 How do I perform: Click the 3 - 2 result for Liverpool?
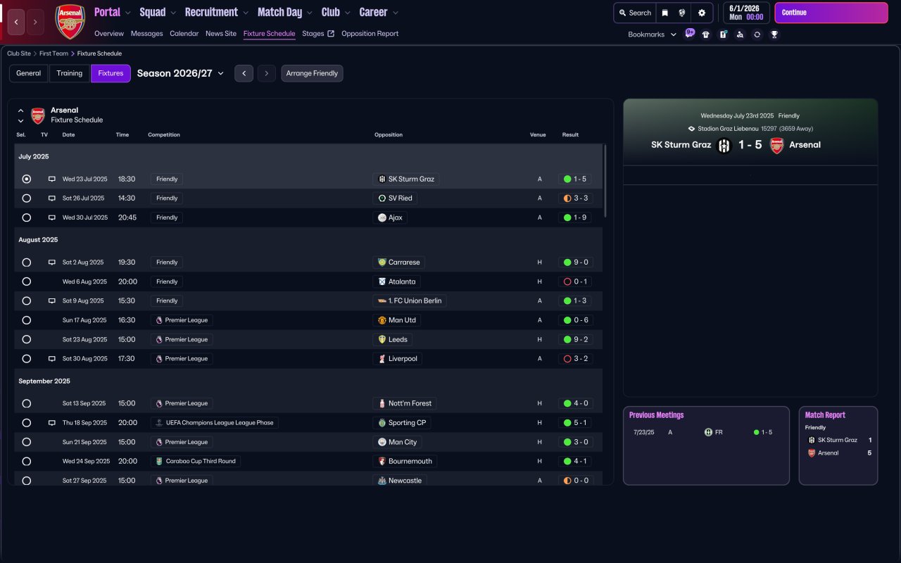[574, 359]
